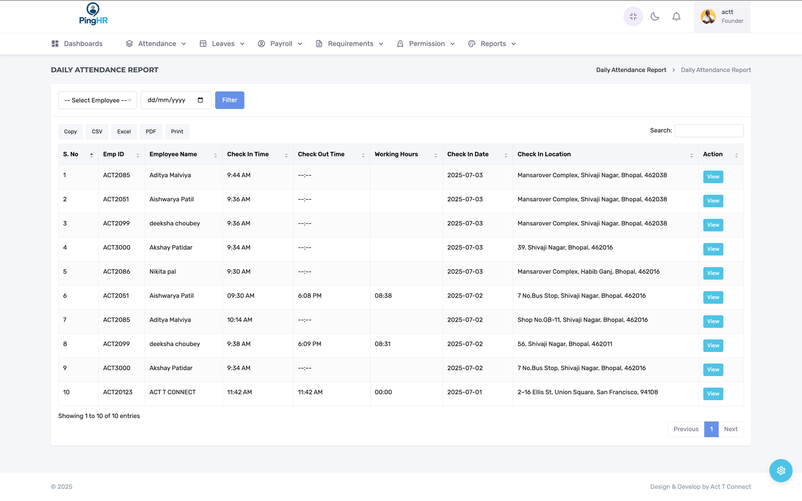Toggle dark mode moon icon

point(655,17)
